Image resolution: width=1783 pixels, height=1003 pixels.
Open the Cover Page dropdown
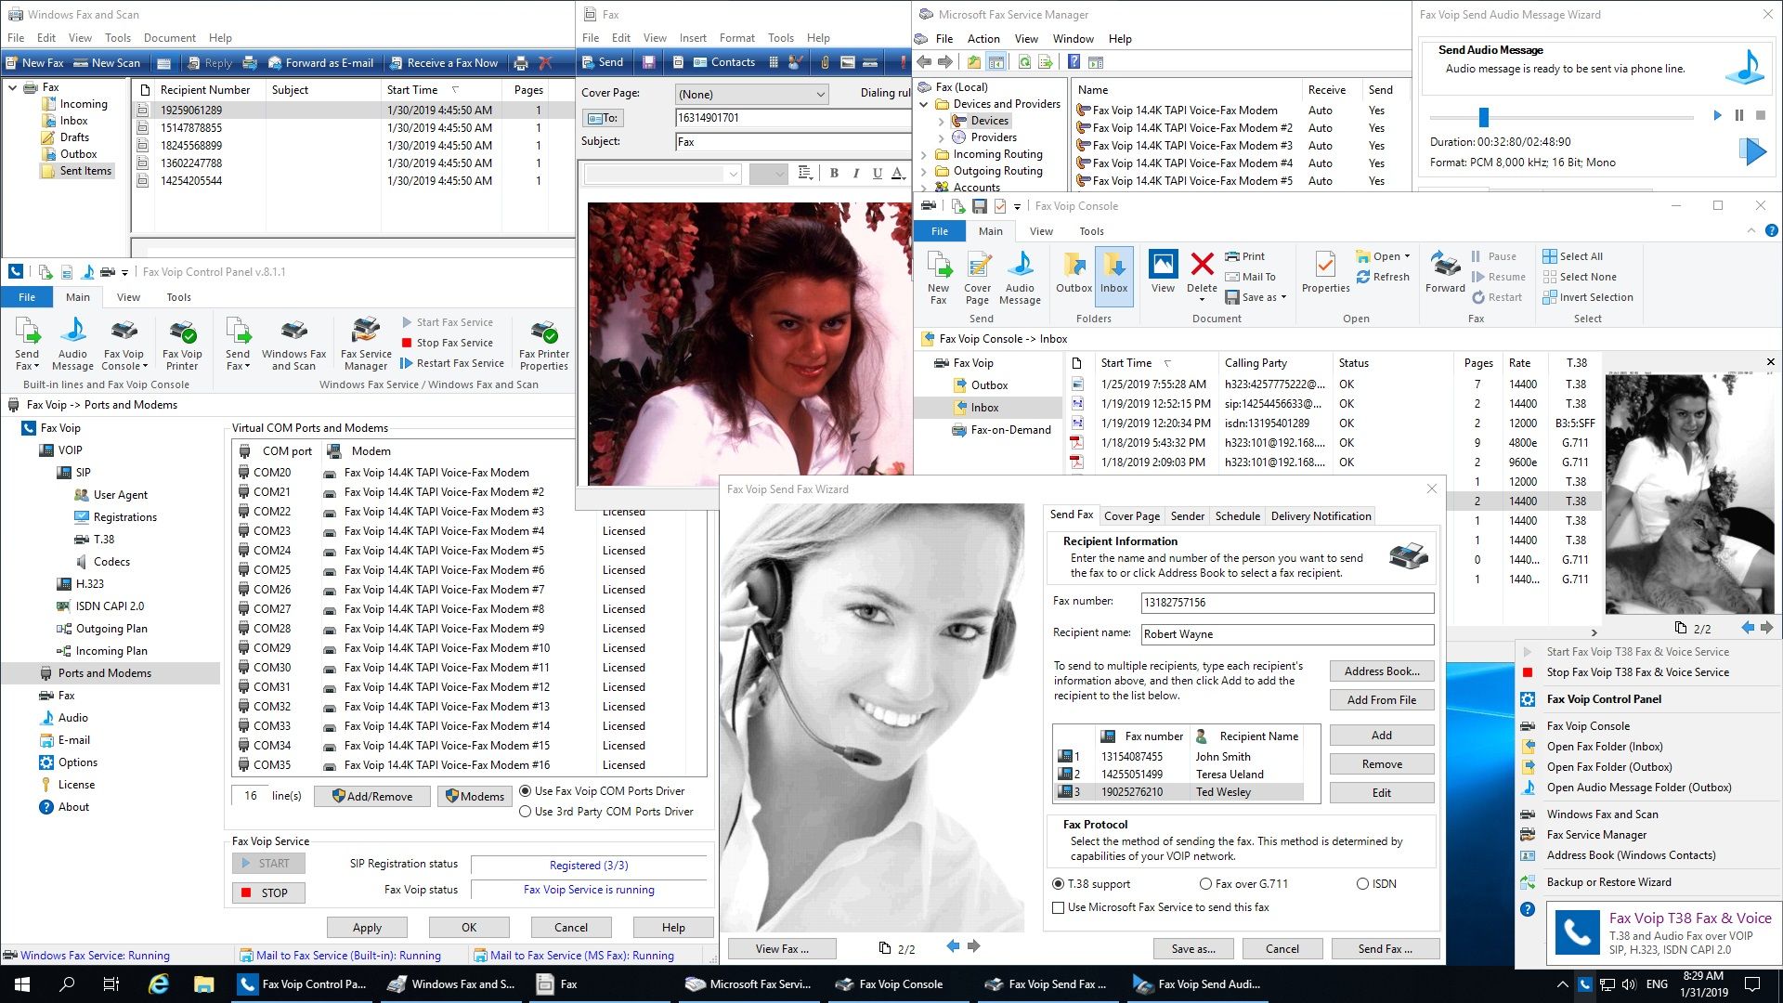(x=820, y=94)
